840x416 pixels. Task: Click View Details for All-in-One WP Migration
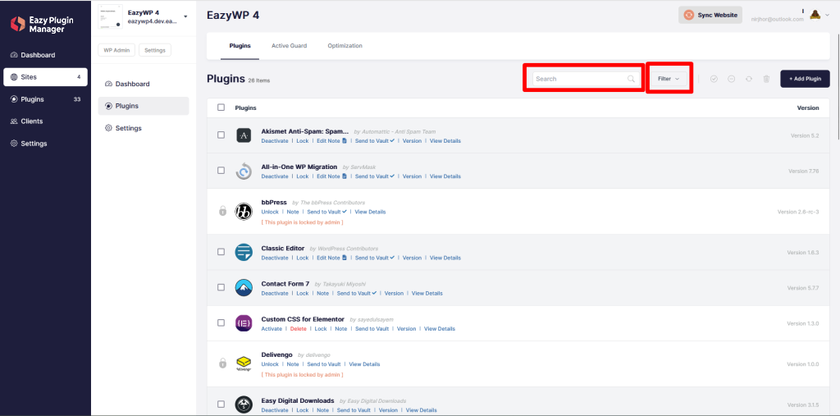pos(445,176)
